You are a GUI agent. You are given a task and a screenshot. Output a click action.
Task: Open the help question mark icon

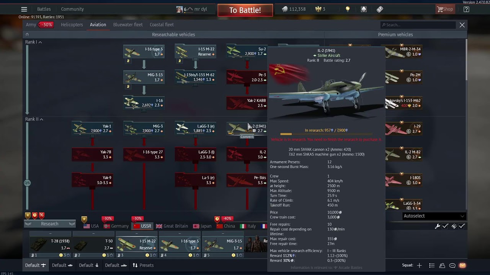[x=466, y=9]
